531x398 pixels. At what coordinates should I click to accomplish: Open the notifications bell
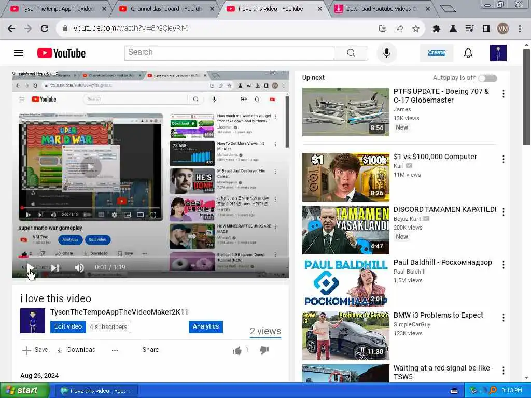pyautogui.click(x=468, y=53)
